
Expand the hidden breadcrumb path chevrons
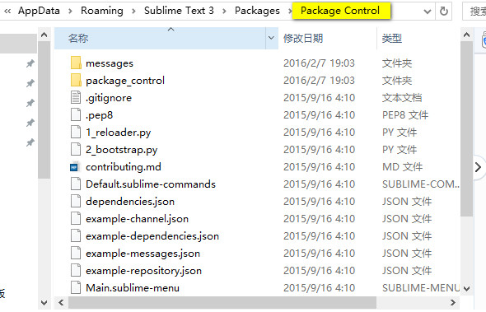click(7, 12)
